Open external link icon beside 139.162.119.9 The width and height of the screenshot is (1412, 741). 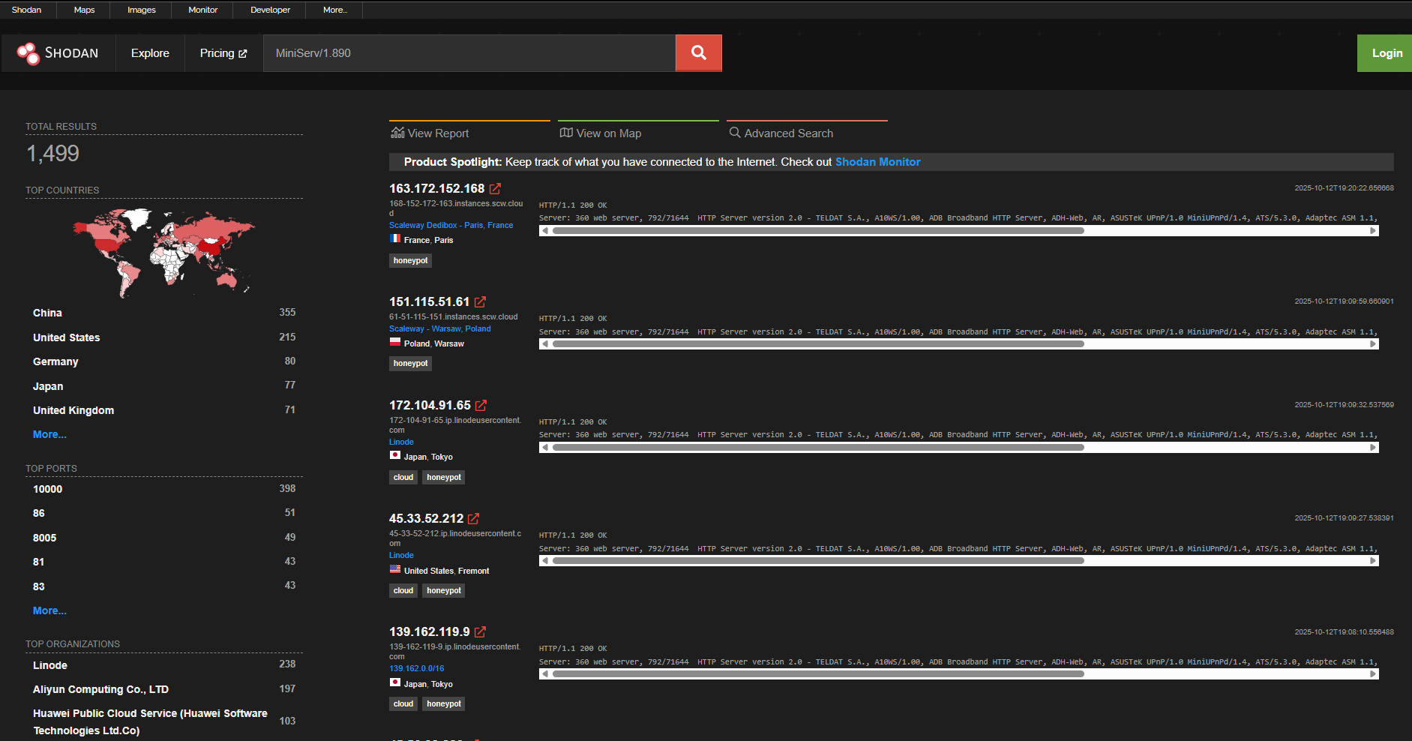[480, 632]
